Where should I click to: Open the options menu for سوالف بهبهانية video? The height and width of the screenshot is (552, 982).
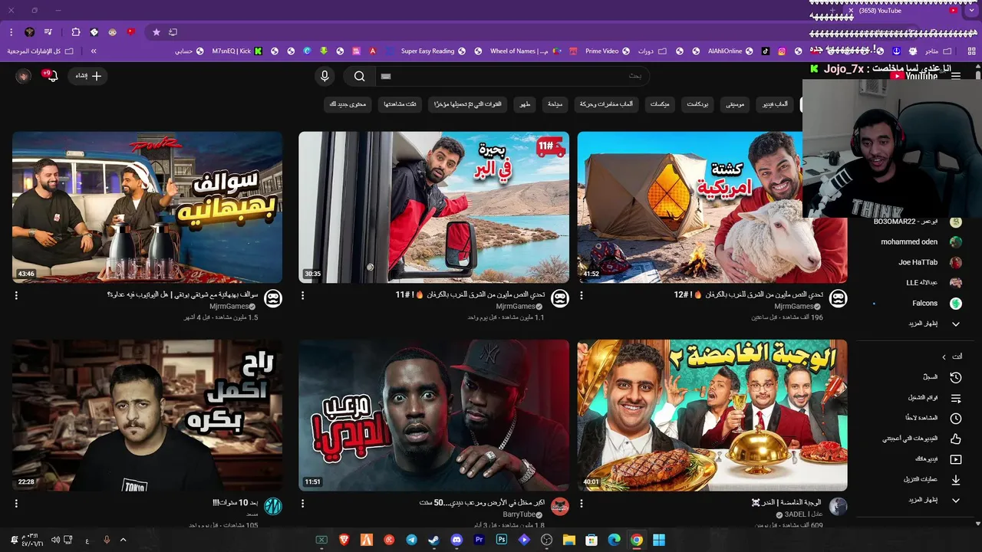click(16, 295)
